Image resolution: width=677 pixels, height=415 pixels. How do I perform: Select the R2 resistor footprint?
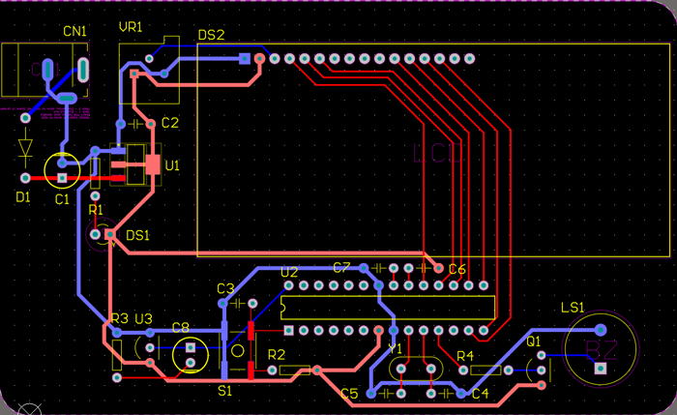pyautogui.click(x=290, y=371)
